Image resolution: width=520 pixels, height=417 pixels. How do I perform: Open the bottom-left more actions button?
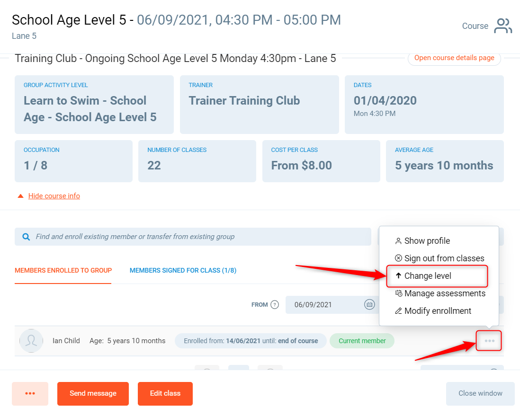tap(30, 393)
